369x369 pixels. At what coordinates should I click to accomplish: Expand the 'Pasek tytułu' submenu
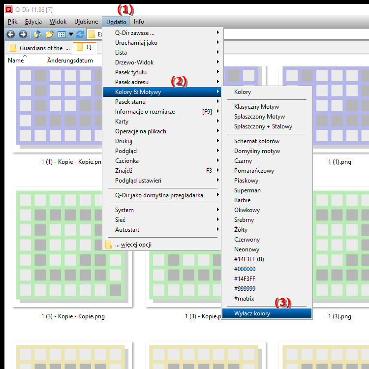click(x=162, y=72)
